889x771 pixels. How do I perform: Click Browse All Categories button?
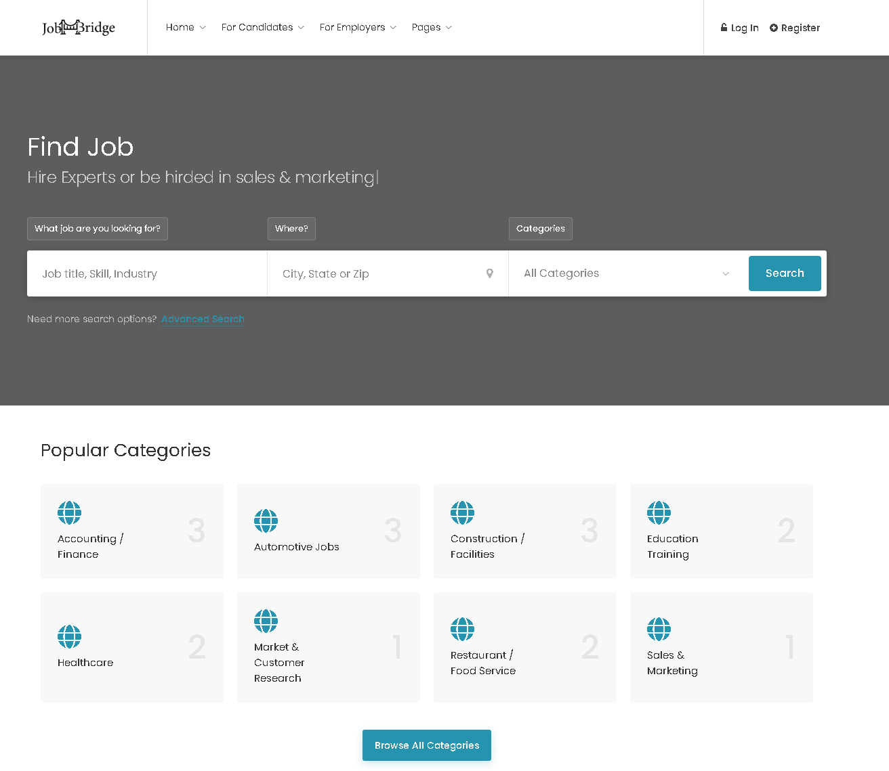(x=427, y=745)
